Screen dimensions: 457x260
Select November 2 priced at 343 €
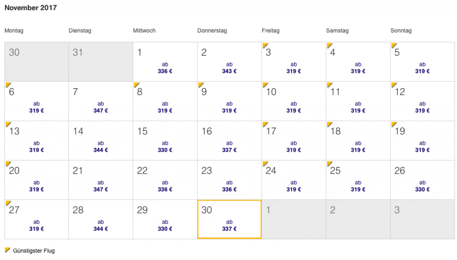coord(229,62)
